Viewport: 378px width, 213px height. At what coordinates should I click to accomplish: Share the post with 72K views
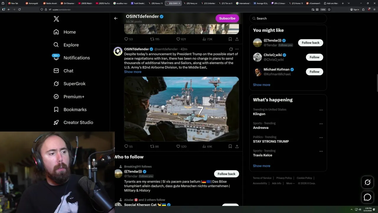[x=237, y=39]
